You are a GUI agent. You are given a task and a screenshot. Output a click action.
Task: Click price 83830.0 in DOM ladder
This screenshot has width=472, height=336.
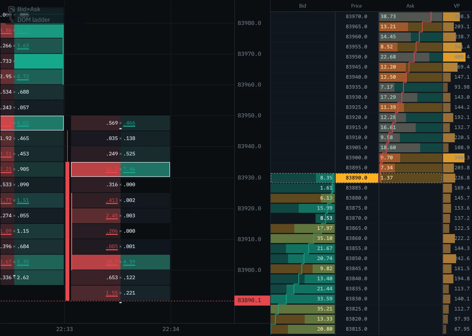pos(357,299)
